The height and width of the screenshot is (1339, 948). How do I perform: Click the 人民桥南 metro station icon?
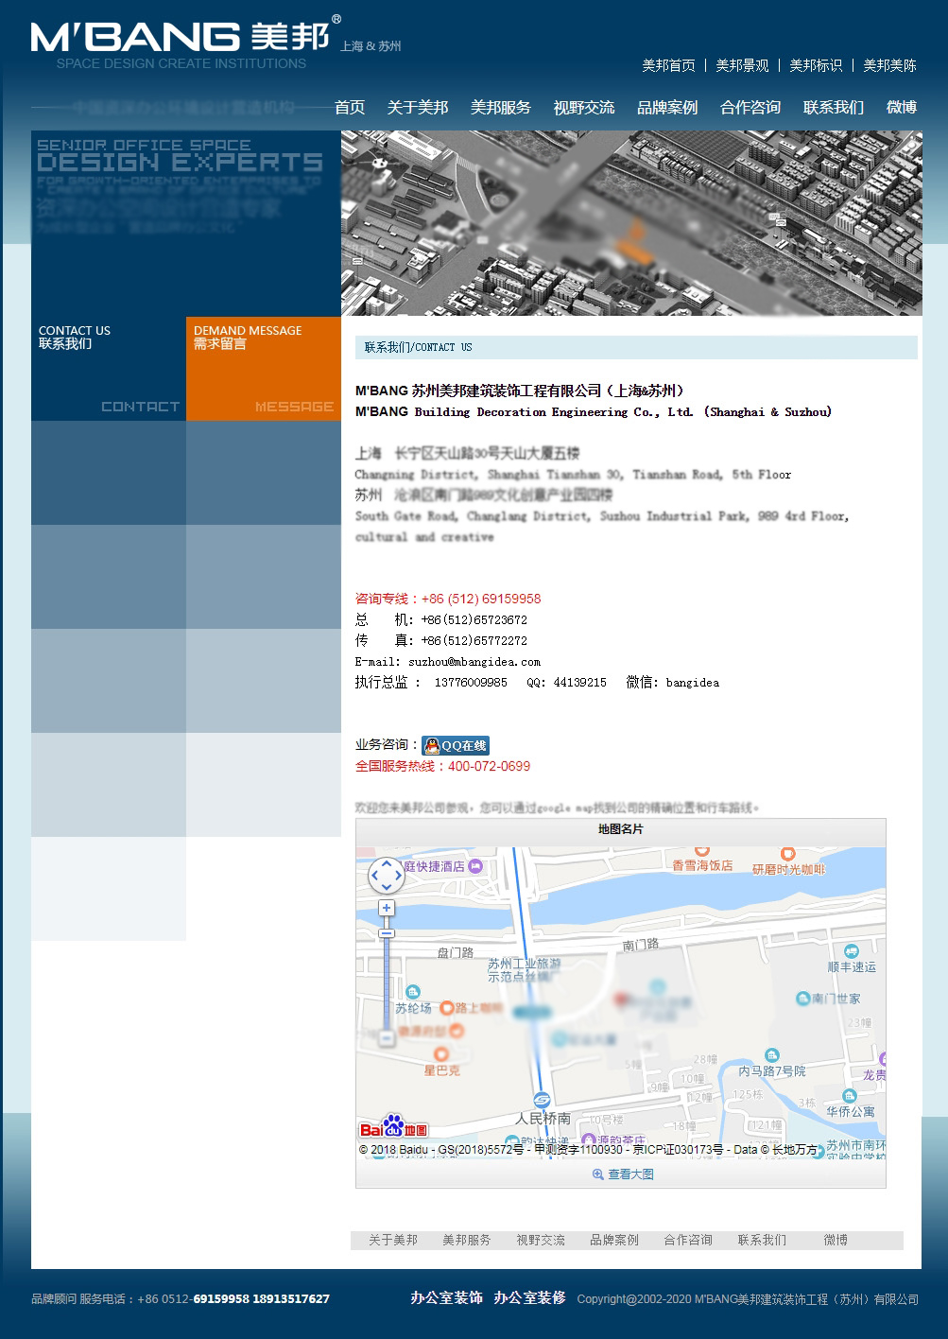click(x=542, y=1100)
